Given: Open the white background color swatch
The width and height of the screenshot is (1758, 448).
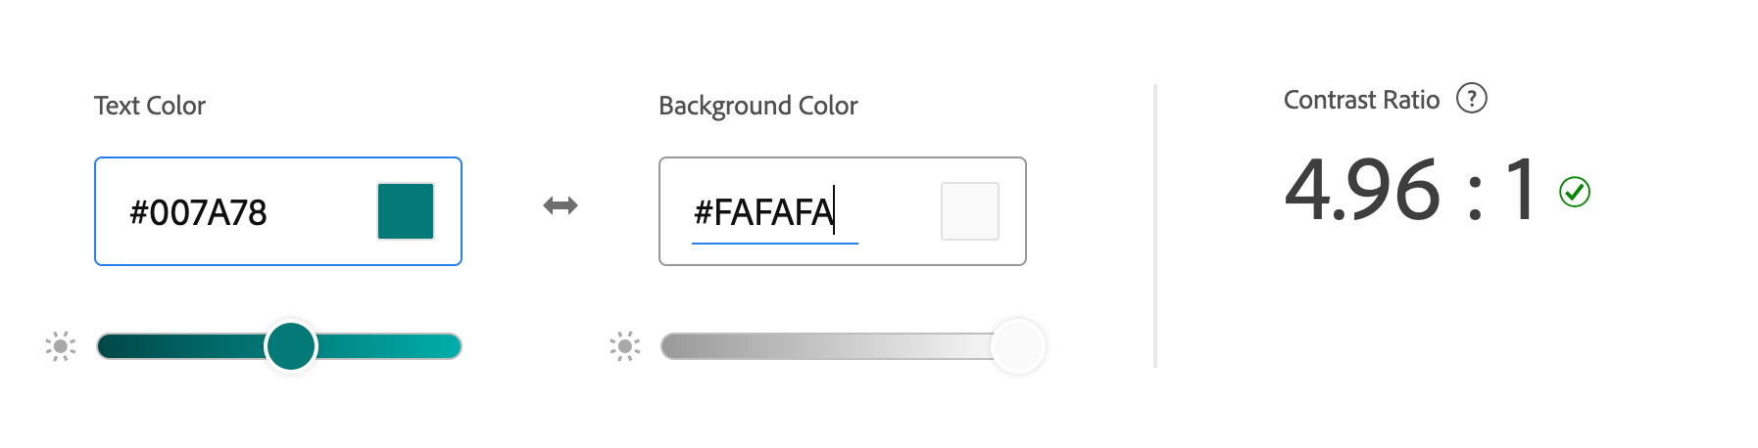Looking at the screenshot, I should 969,211.
